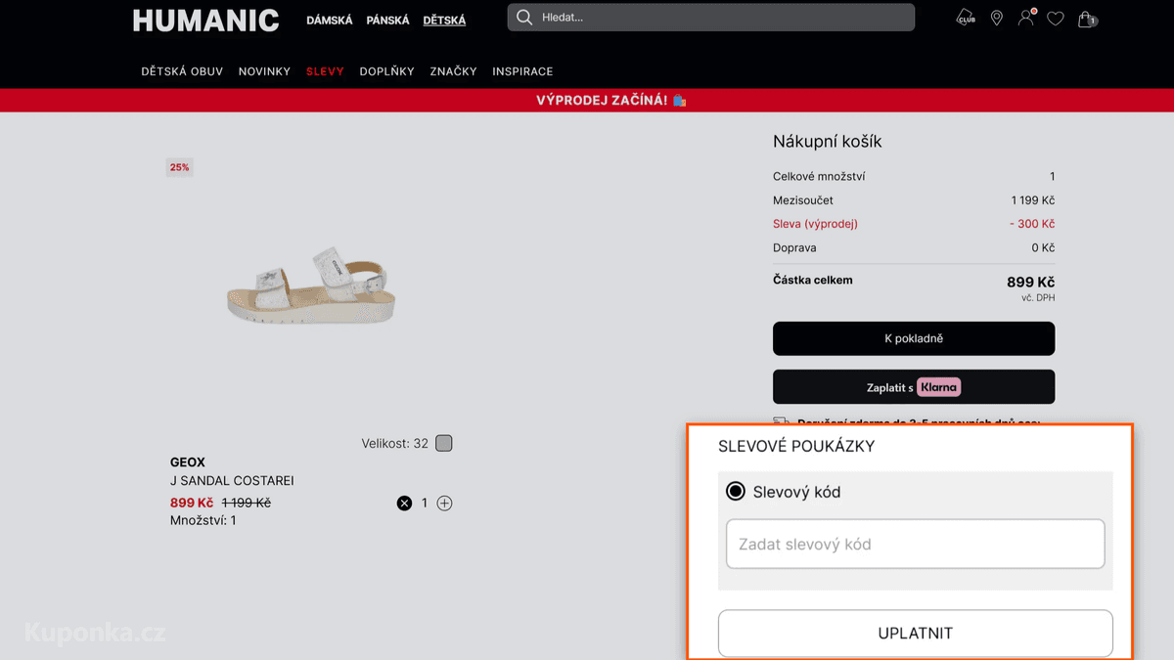This screenshot has width=1174, height=660.
Task: Open the Humanic Club icon
Action: pyautogui.click(x=966, y=18)
